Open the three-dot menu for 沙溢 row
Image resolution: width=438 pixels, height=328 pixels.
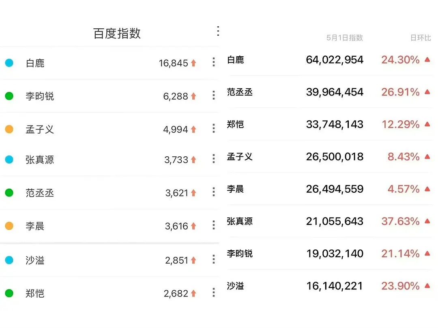[214, 260]
